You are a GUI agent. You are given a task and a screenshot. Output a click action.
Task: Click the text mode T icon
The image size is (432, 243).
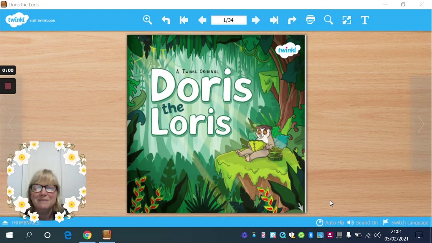pos(365,20)
